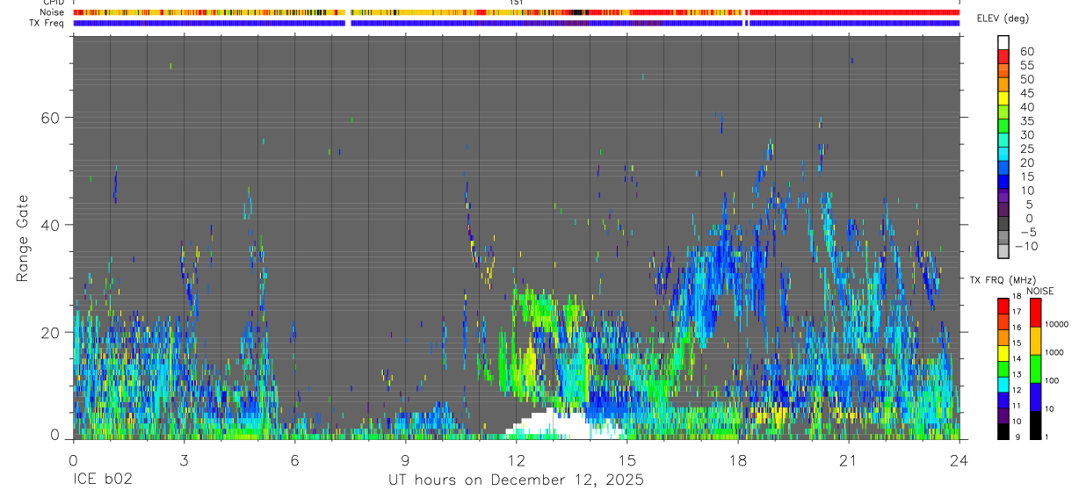Screen dimensions: 1079x498
Task: Click the '55' value on the ELEV legend
Action: click(x=1025, y=65)
